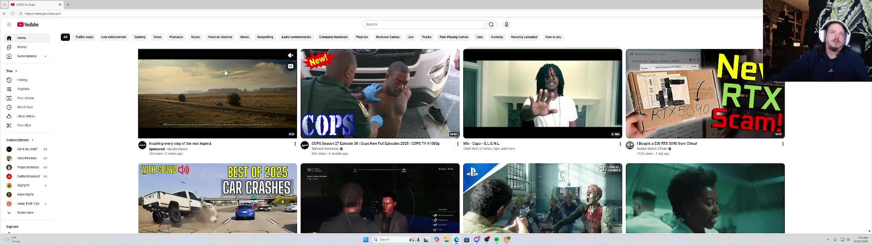Viewport: 872px width, 245px height.
Task: Filter by Recently uploaded
Action: pos(524,37)
